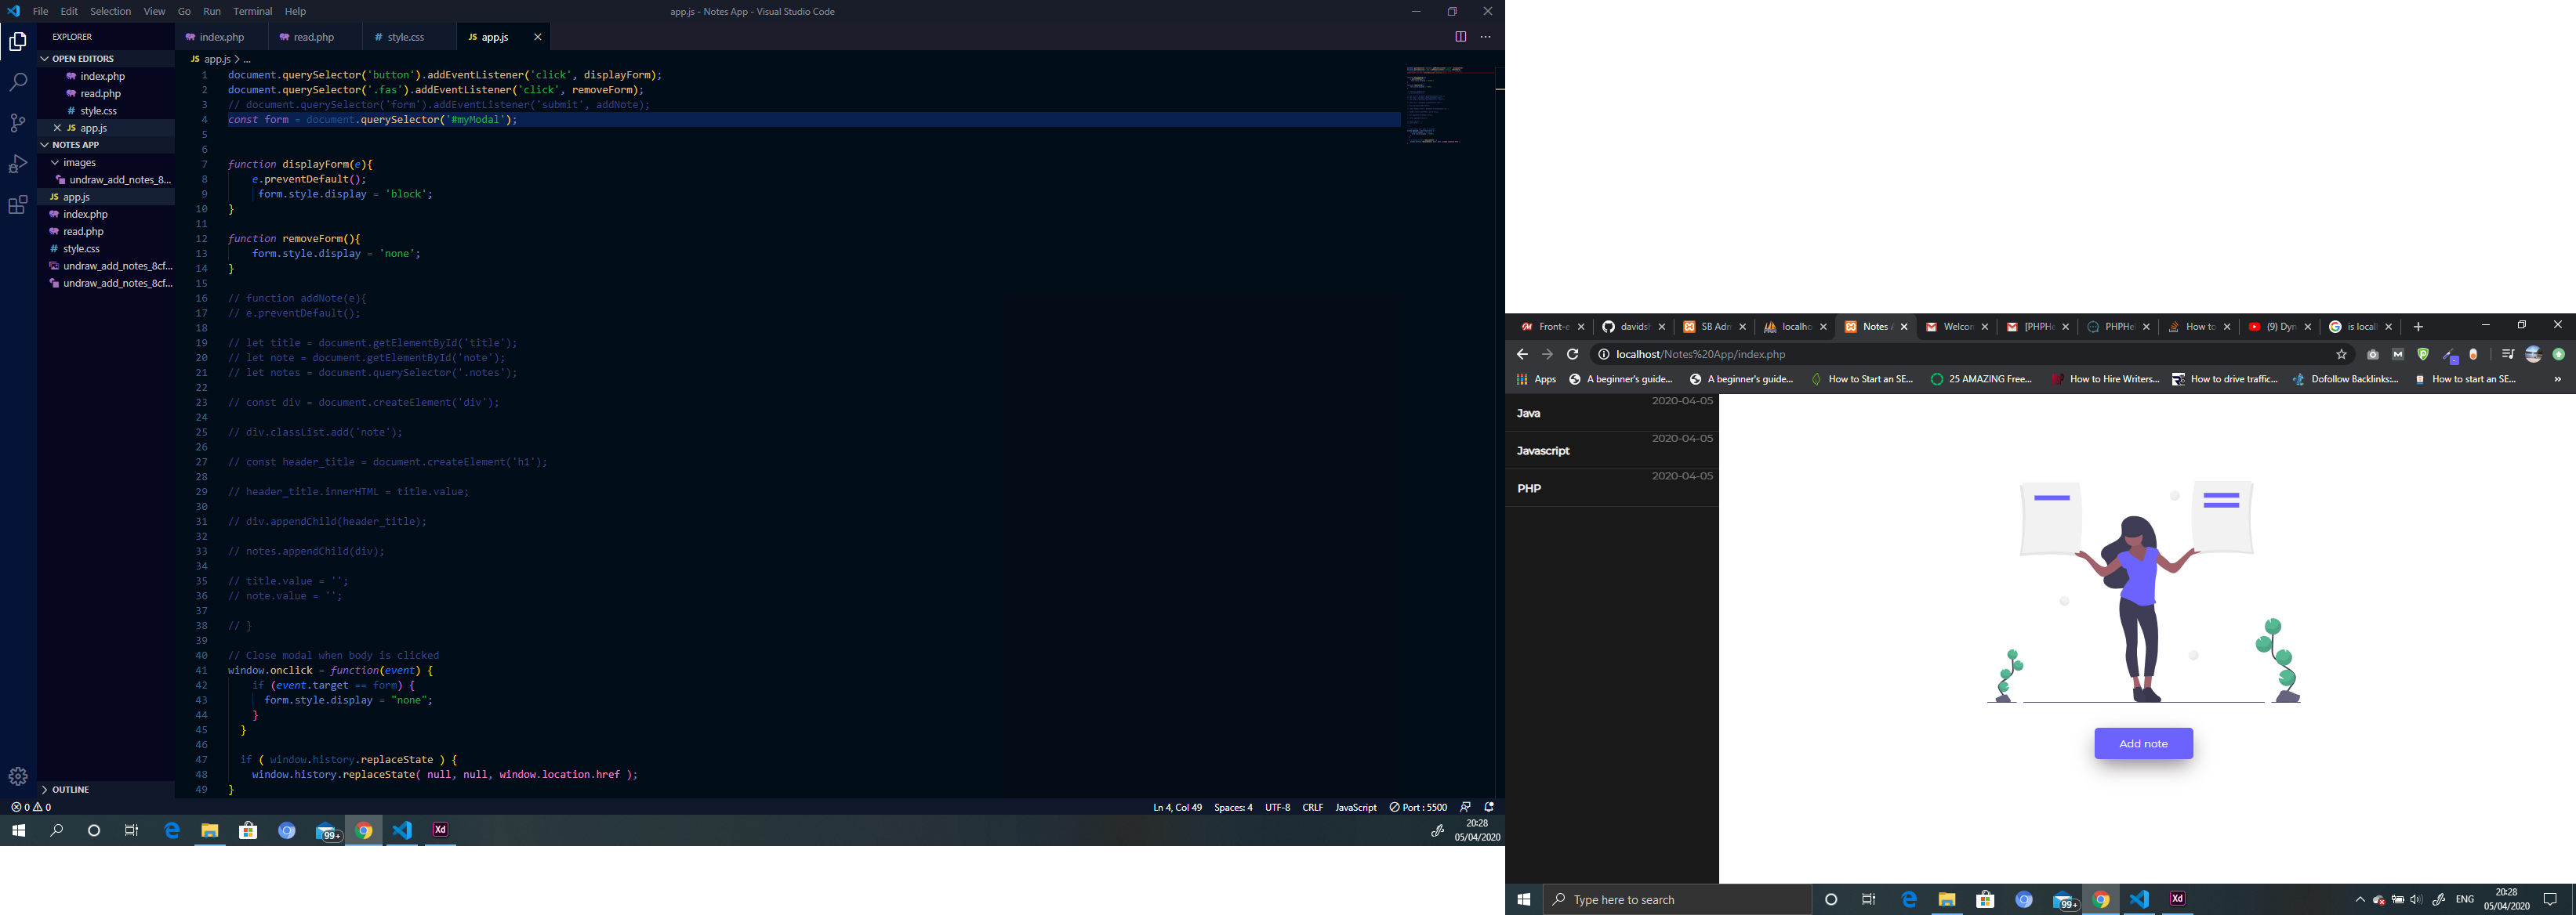Click the Gmail extension icon in Chrome

tap(2398, 355)
